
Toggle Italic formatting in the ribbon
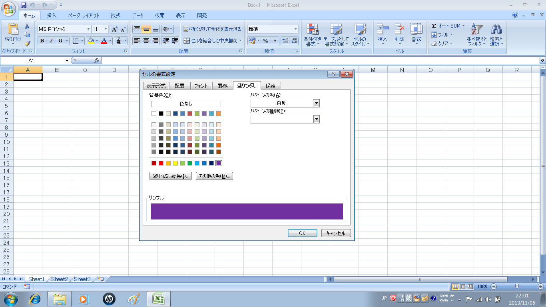coord(51,41)
